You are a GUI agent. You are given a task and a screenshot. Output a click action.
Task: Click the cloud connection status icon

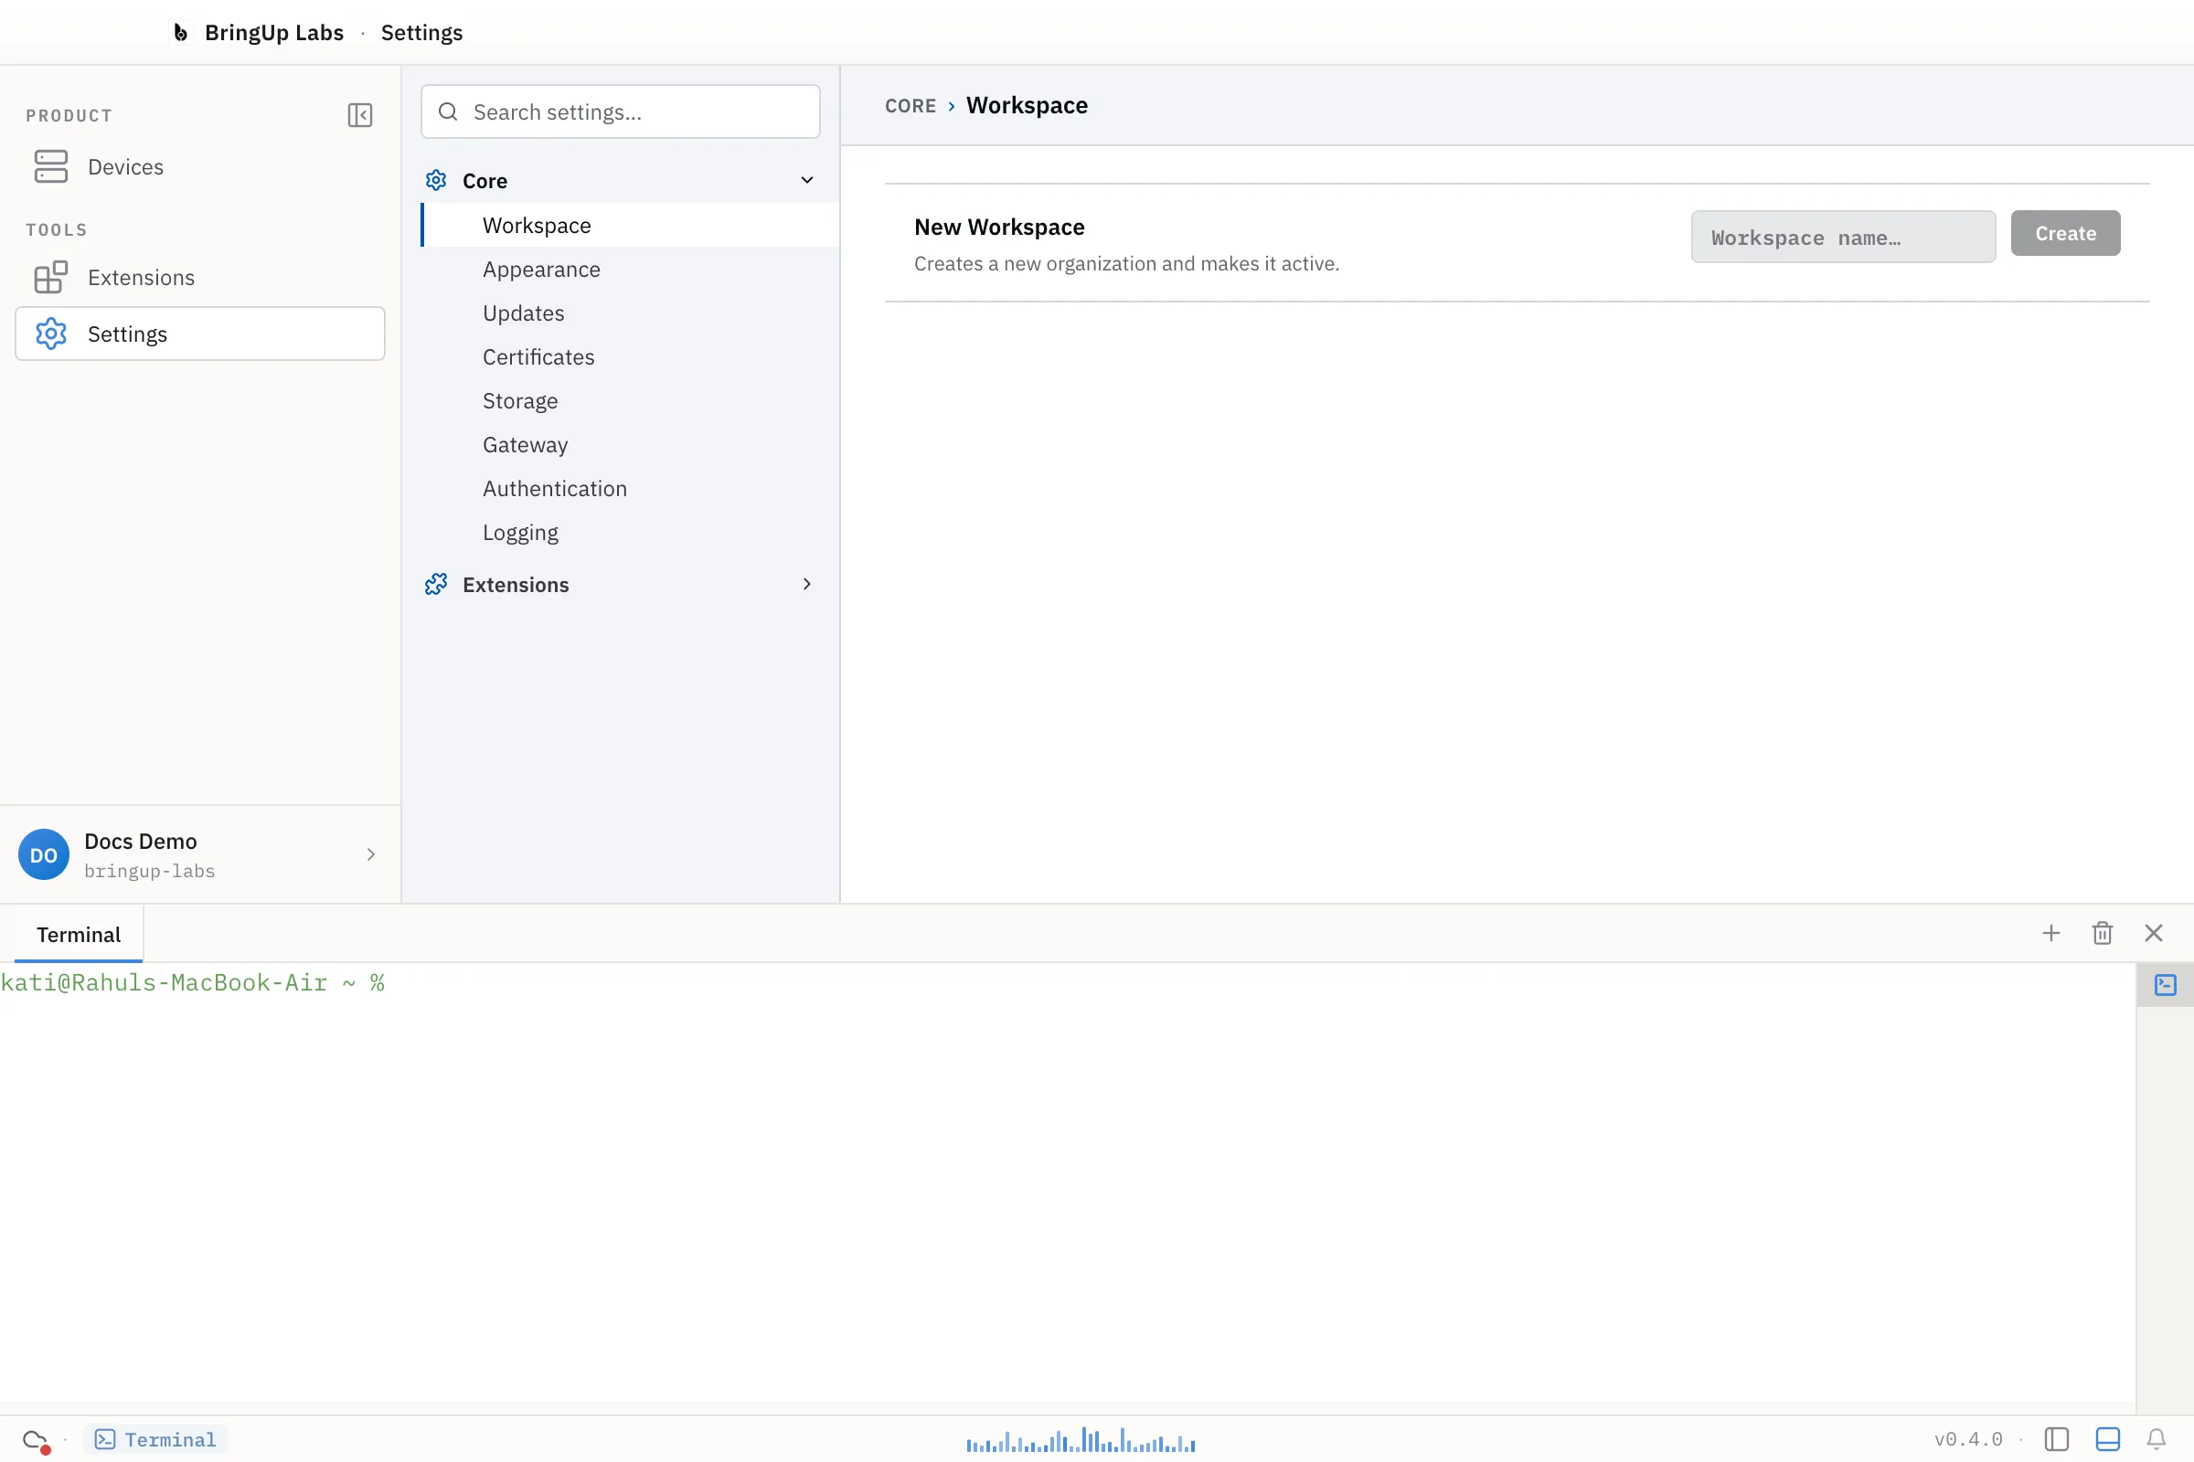(36, 1440)
